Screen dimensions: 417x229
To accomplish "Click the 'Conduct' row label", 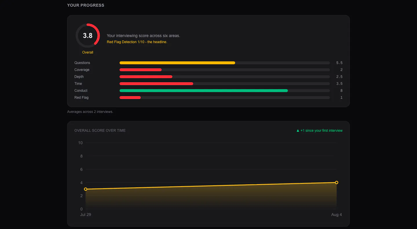I will [81, 91].
